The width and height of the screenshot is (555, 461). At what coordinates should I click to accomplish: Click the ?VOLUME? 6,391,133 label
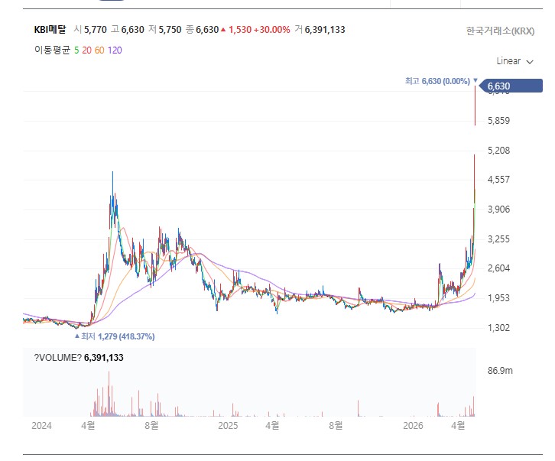[x=79, y=358]
